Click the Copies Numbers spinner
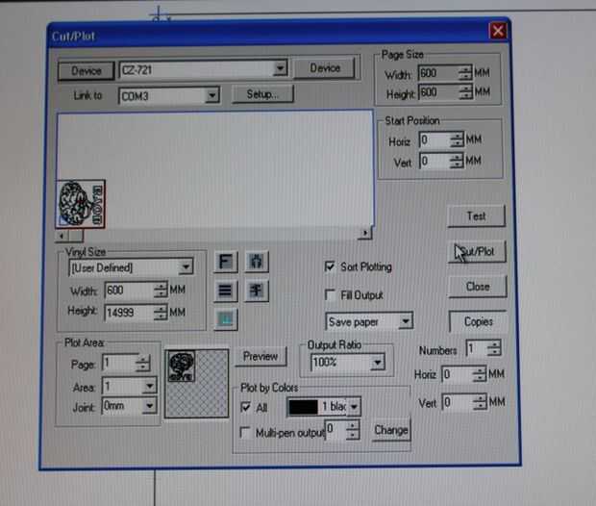This screenshot has width=596, height=506. [x=494, y=348]
